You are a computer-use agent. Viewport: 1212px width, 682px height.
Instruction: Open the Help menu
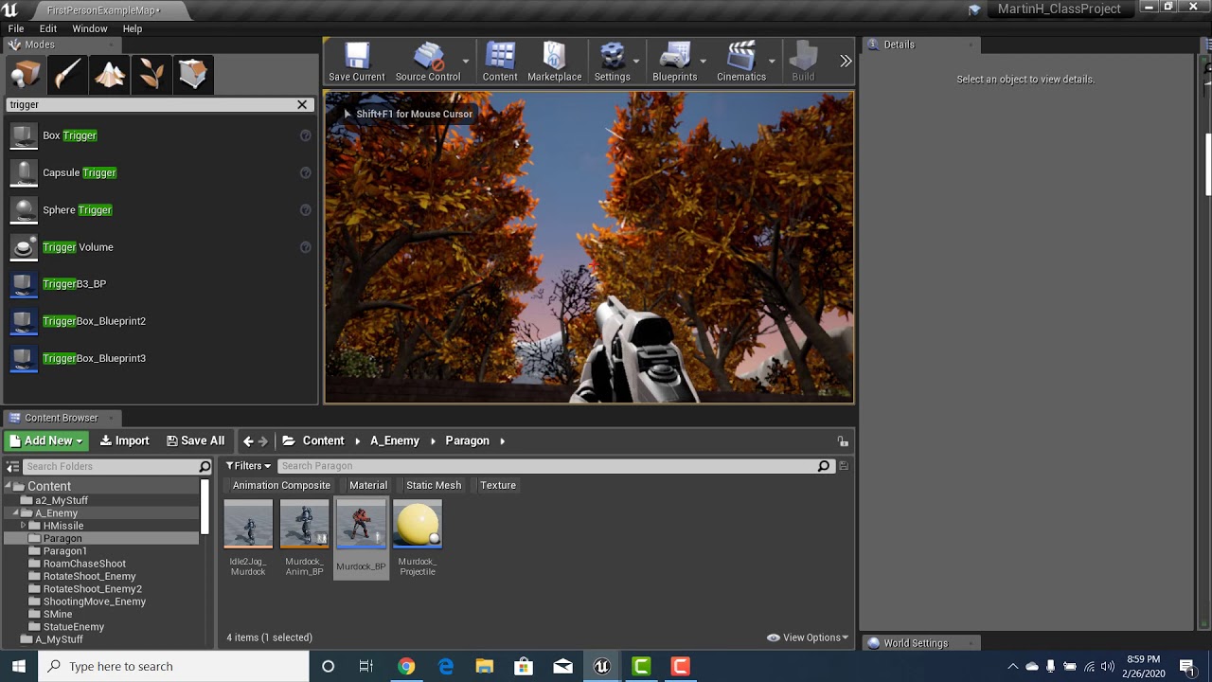tap(133, 28)
